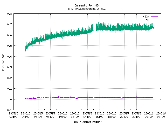Click the 0.5 y-axis tick label
Image resolution: width=166 pixels, height=124 pixels.
[x=9, y=46]
